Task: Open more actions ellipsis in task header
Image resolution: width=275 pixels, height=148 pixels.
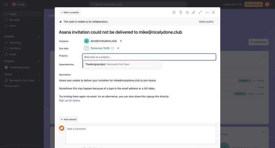Action: tap(207, 12)
